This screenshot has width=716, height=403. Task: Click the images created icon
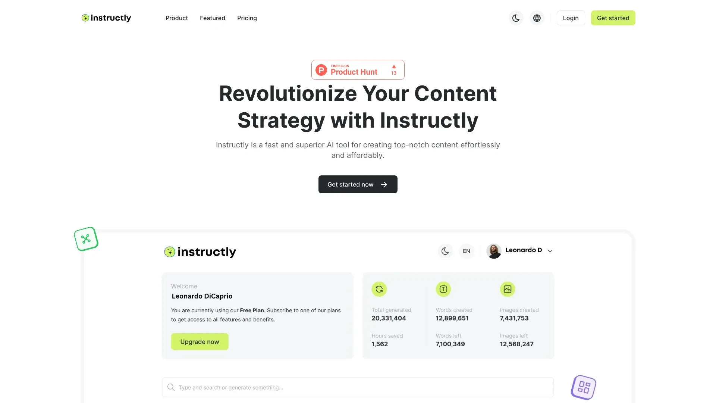coord(507,289)
